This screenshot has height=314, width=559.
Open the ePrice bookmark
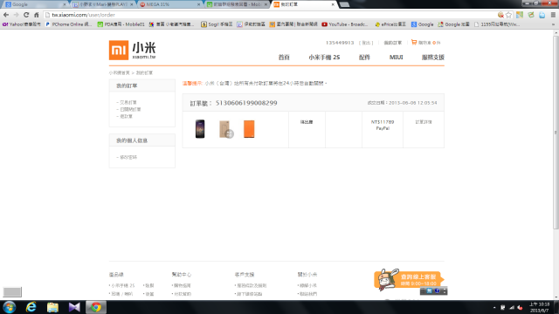tap(390, 24)
